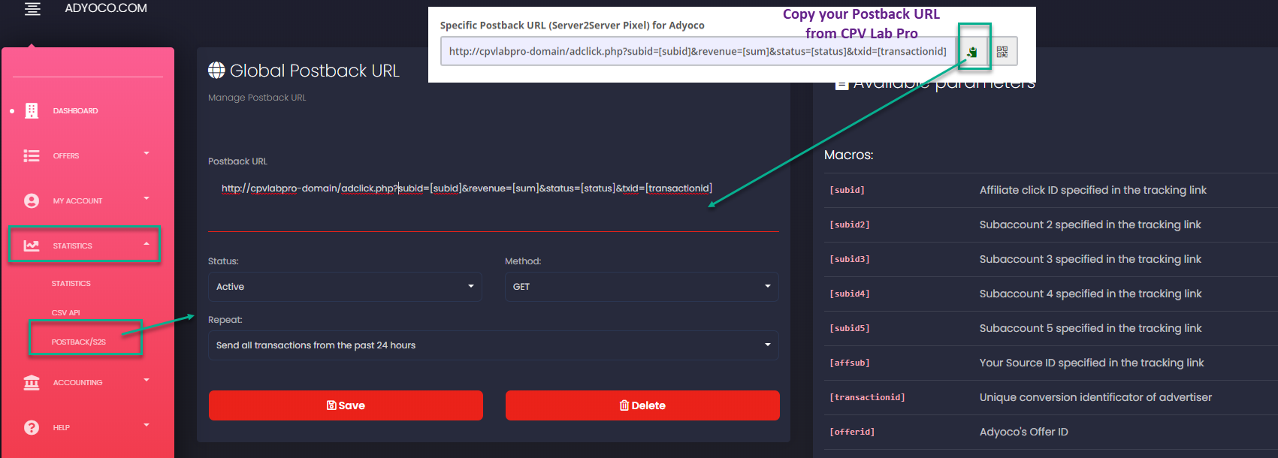Expand the Accounting dropdown arrow

tap(147, 380)
